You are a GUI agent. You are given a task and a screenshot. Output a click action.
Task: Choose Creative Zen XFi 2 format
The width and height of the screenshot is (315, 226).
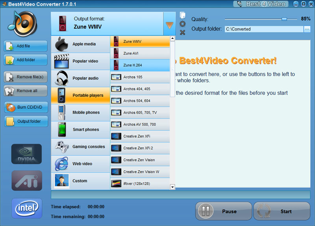[x=140, y=148]
